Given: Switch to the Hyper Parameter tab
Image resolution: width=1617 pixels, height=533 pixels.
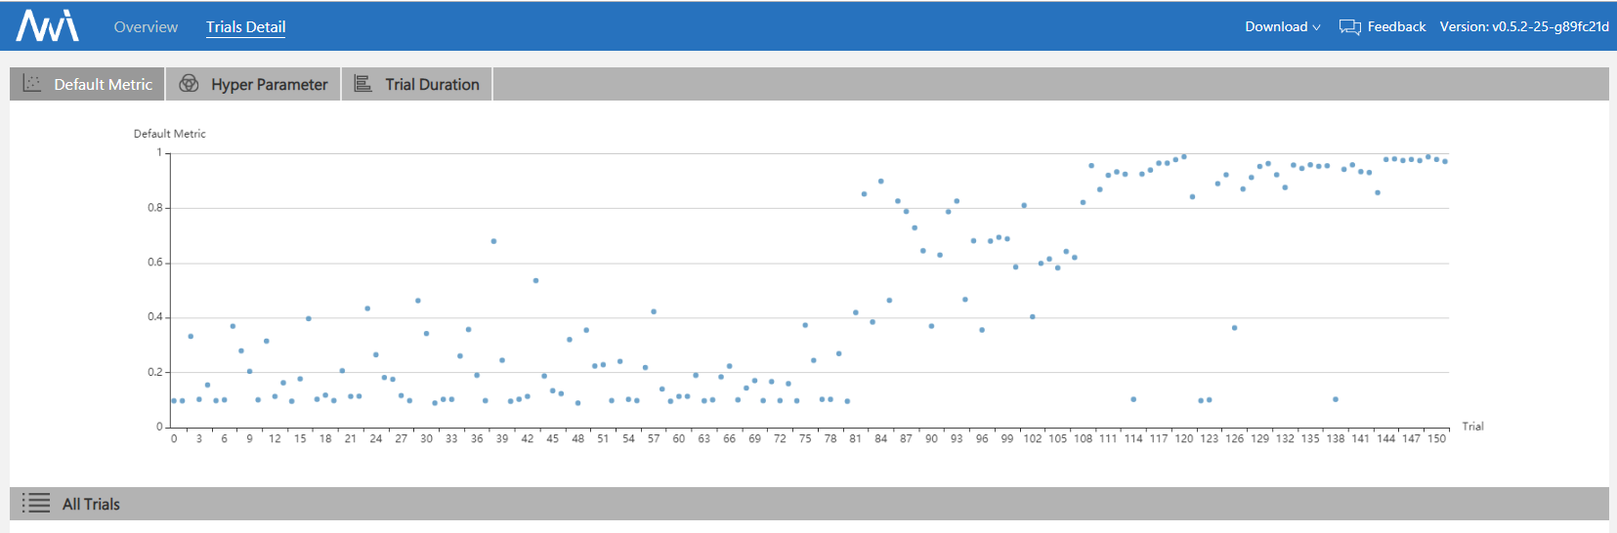Looking at the screenshot, I should pyautogui.click(x=269, y=85).
